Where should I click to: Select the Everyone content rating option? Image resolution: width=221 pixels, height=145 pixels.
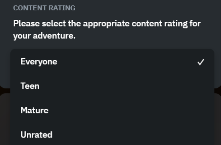point(39,62)
